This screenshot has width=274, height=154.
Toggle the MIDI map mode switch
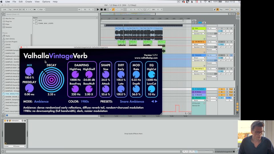227,9
